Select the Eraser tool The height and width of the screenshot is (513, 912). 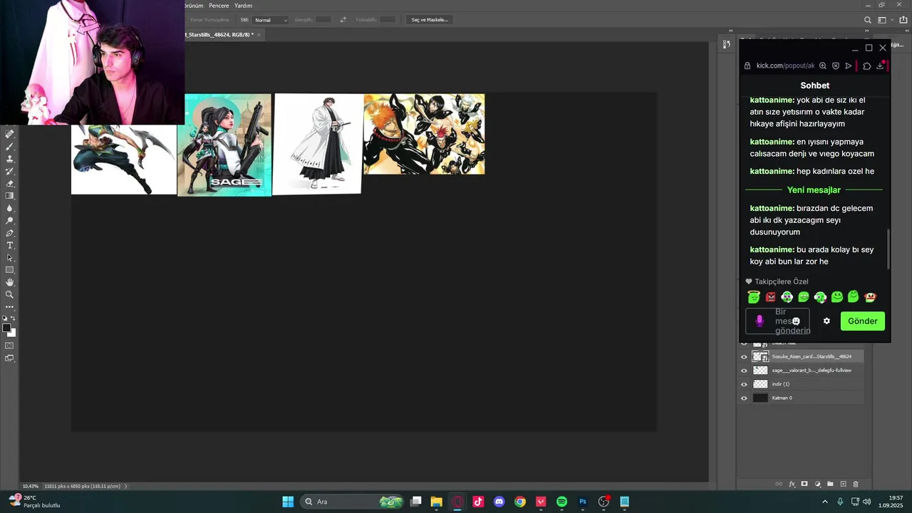[x=10, y=183]
